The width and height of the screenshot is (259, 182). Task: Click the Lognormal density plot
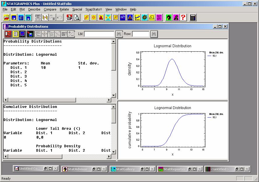(172, 69)
